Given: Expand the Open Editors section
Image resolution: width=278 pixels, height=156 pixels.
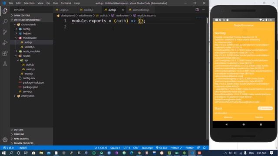Looking at the screenshot, I should [x=32, y=16].
